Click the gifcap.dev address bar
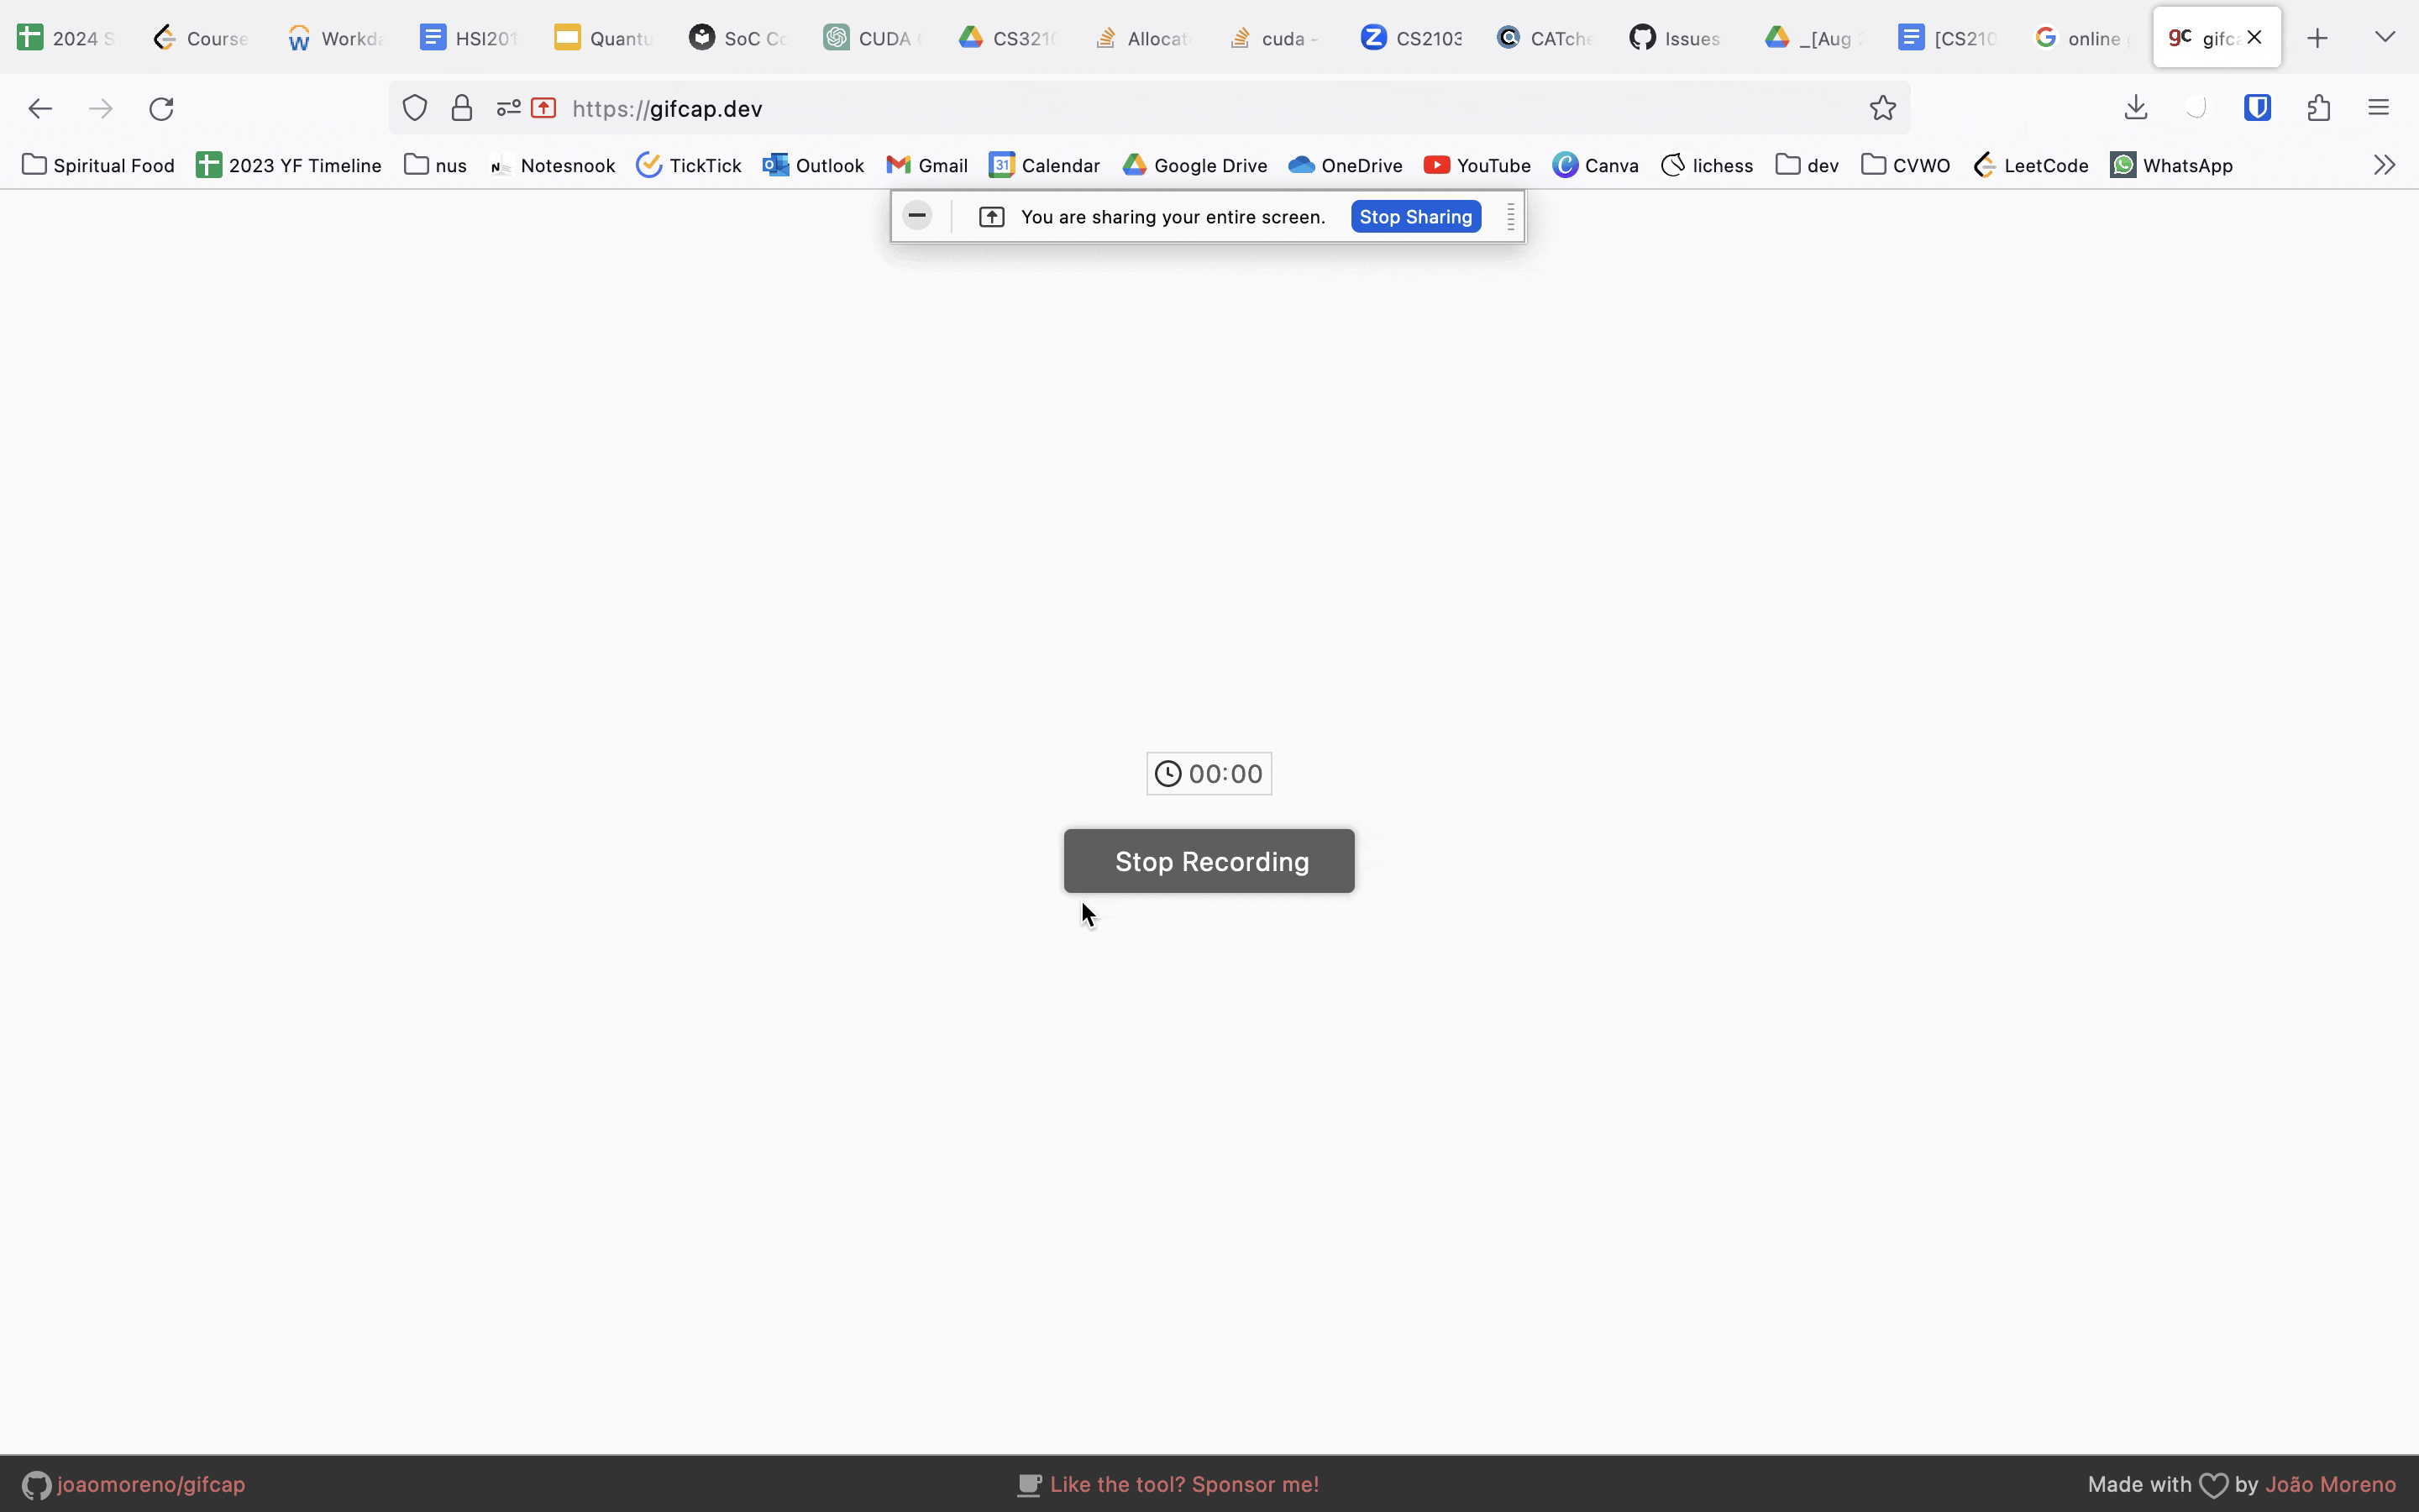 click(x=1099, y=108)
